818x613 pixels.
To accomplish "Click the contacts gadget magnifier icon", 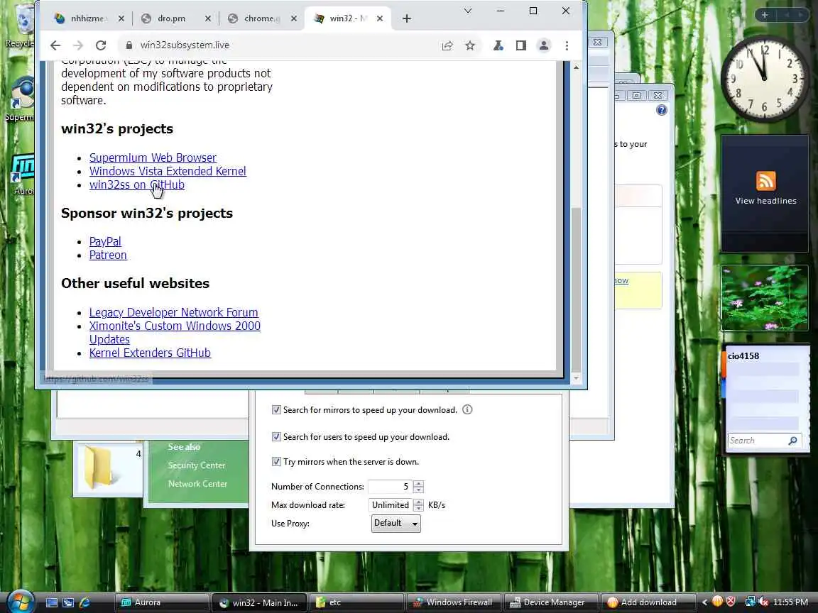I will pyautogui.click(x=793, y=441).
